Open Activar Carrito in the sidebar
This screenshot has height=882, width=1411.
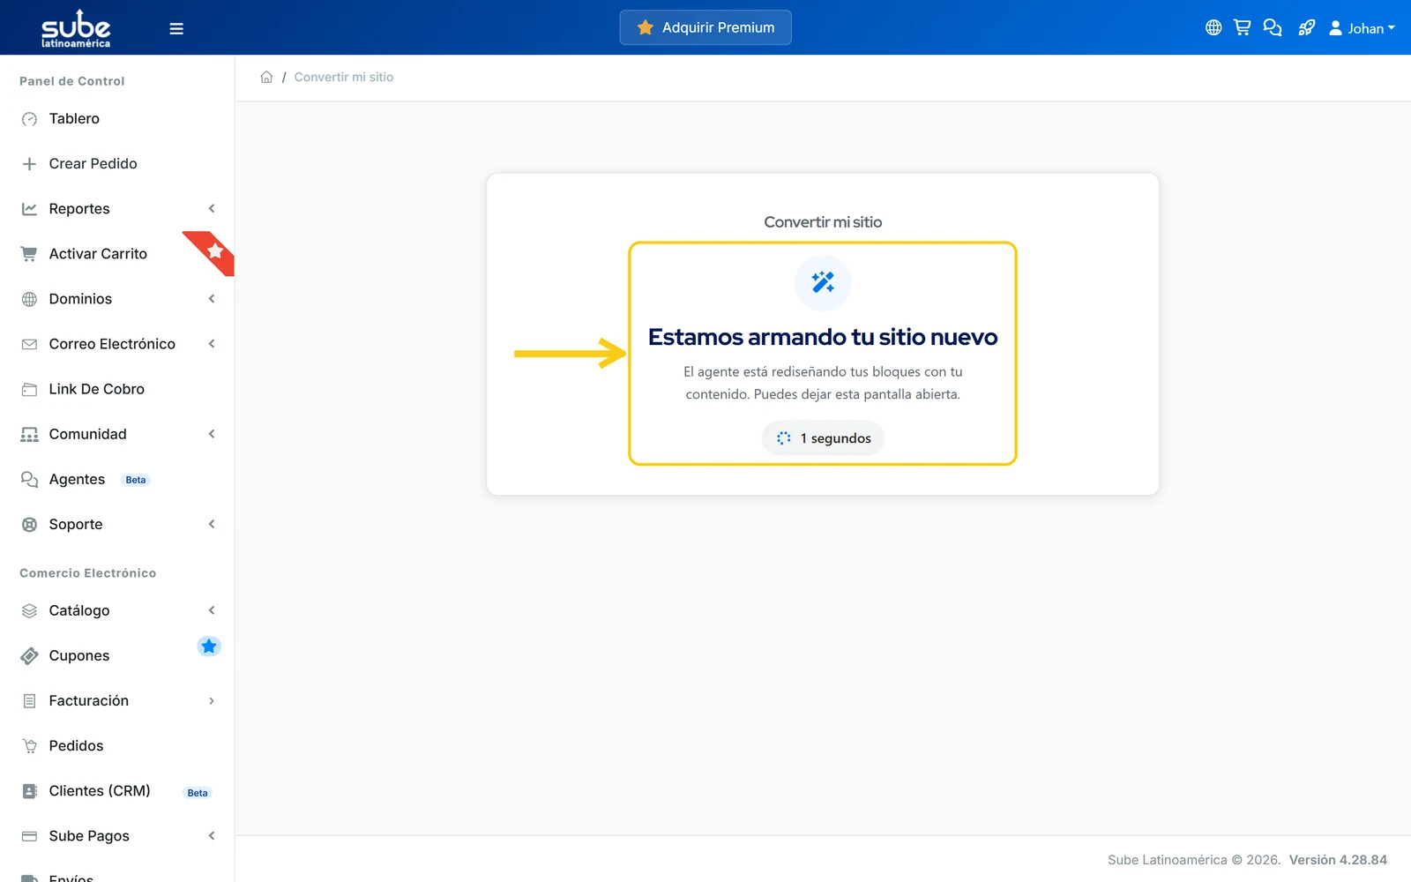(x=98, y=253)
